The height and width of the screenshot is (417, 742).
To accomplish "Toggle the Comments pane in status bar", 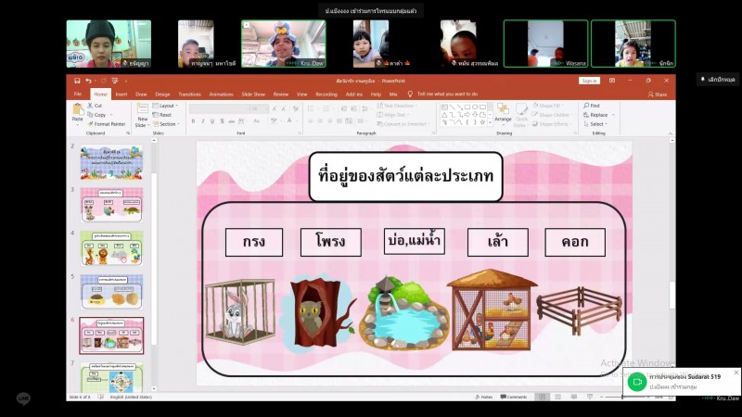I will click(x=514, y=397).
